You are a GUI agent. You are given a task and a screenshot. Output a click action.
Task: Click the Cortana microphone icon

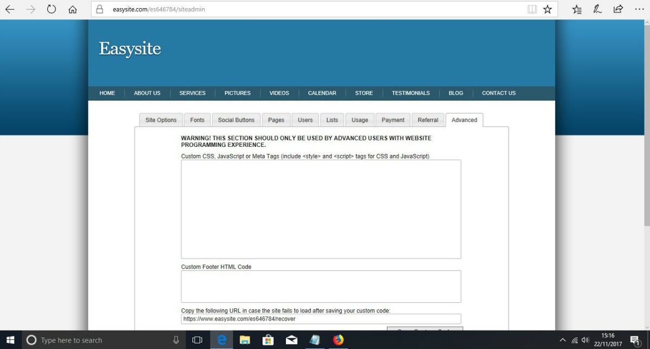click(x=176, y=340)
